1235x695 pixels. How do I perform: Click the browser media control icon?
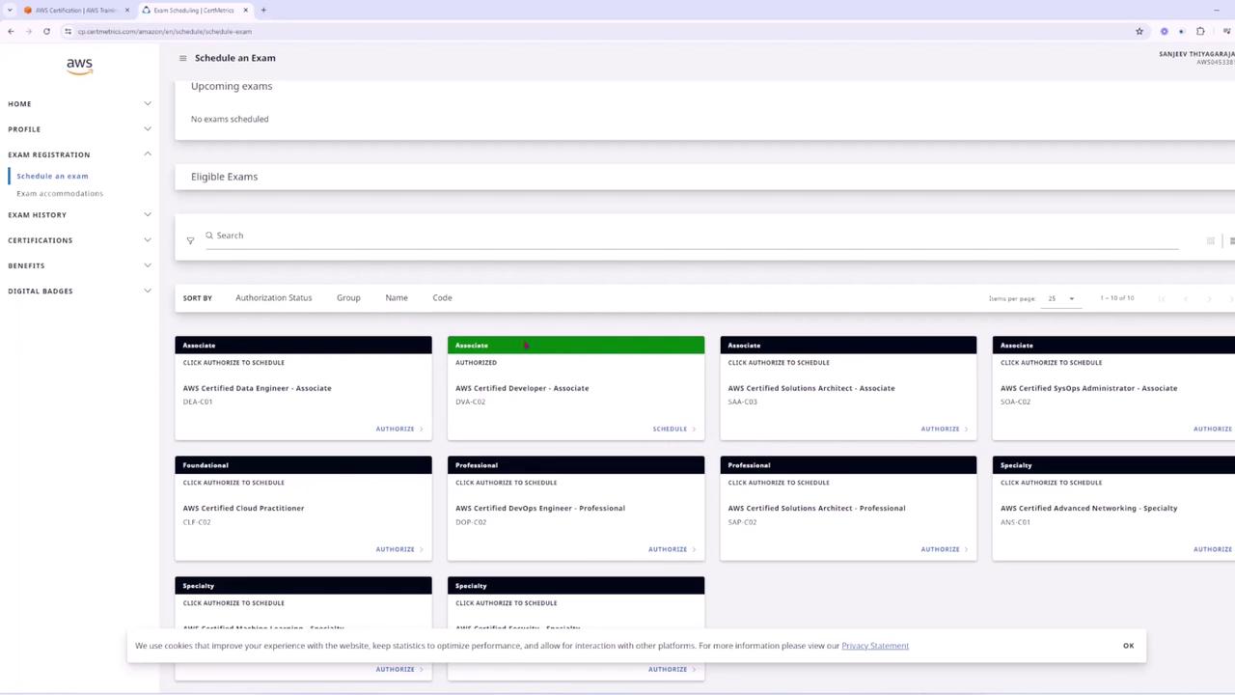point(1226,31)
